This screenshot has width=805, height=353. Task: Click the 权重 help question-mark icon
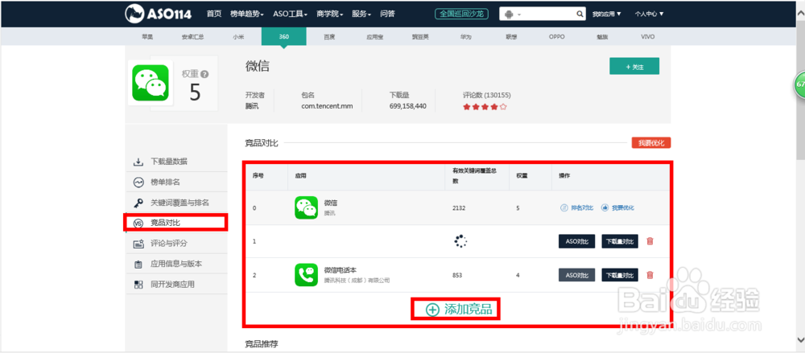(204, 74)
